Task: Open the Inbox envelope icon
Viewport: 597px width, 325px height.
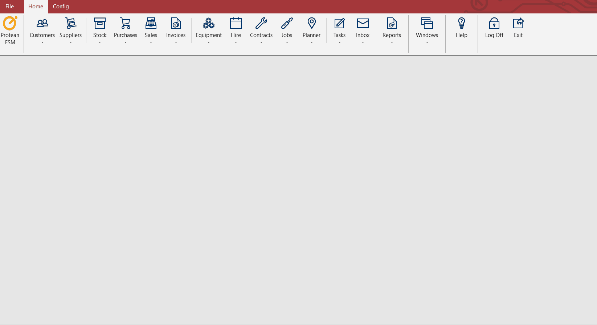Action: click(363, 23)
